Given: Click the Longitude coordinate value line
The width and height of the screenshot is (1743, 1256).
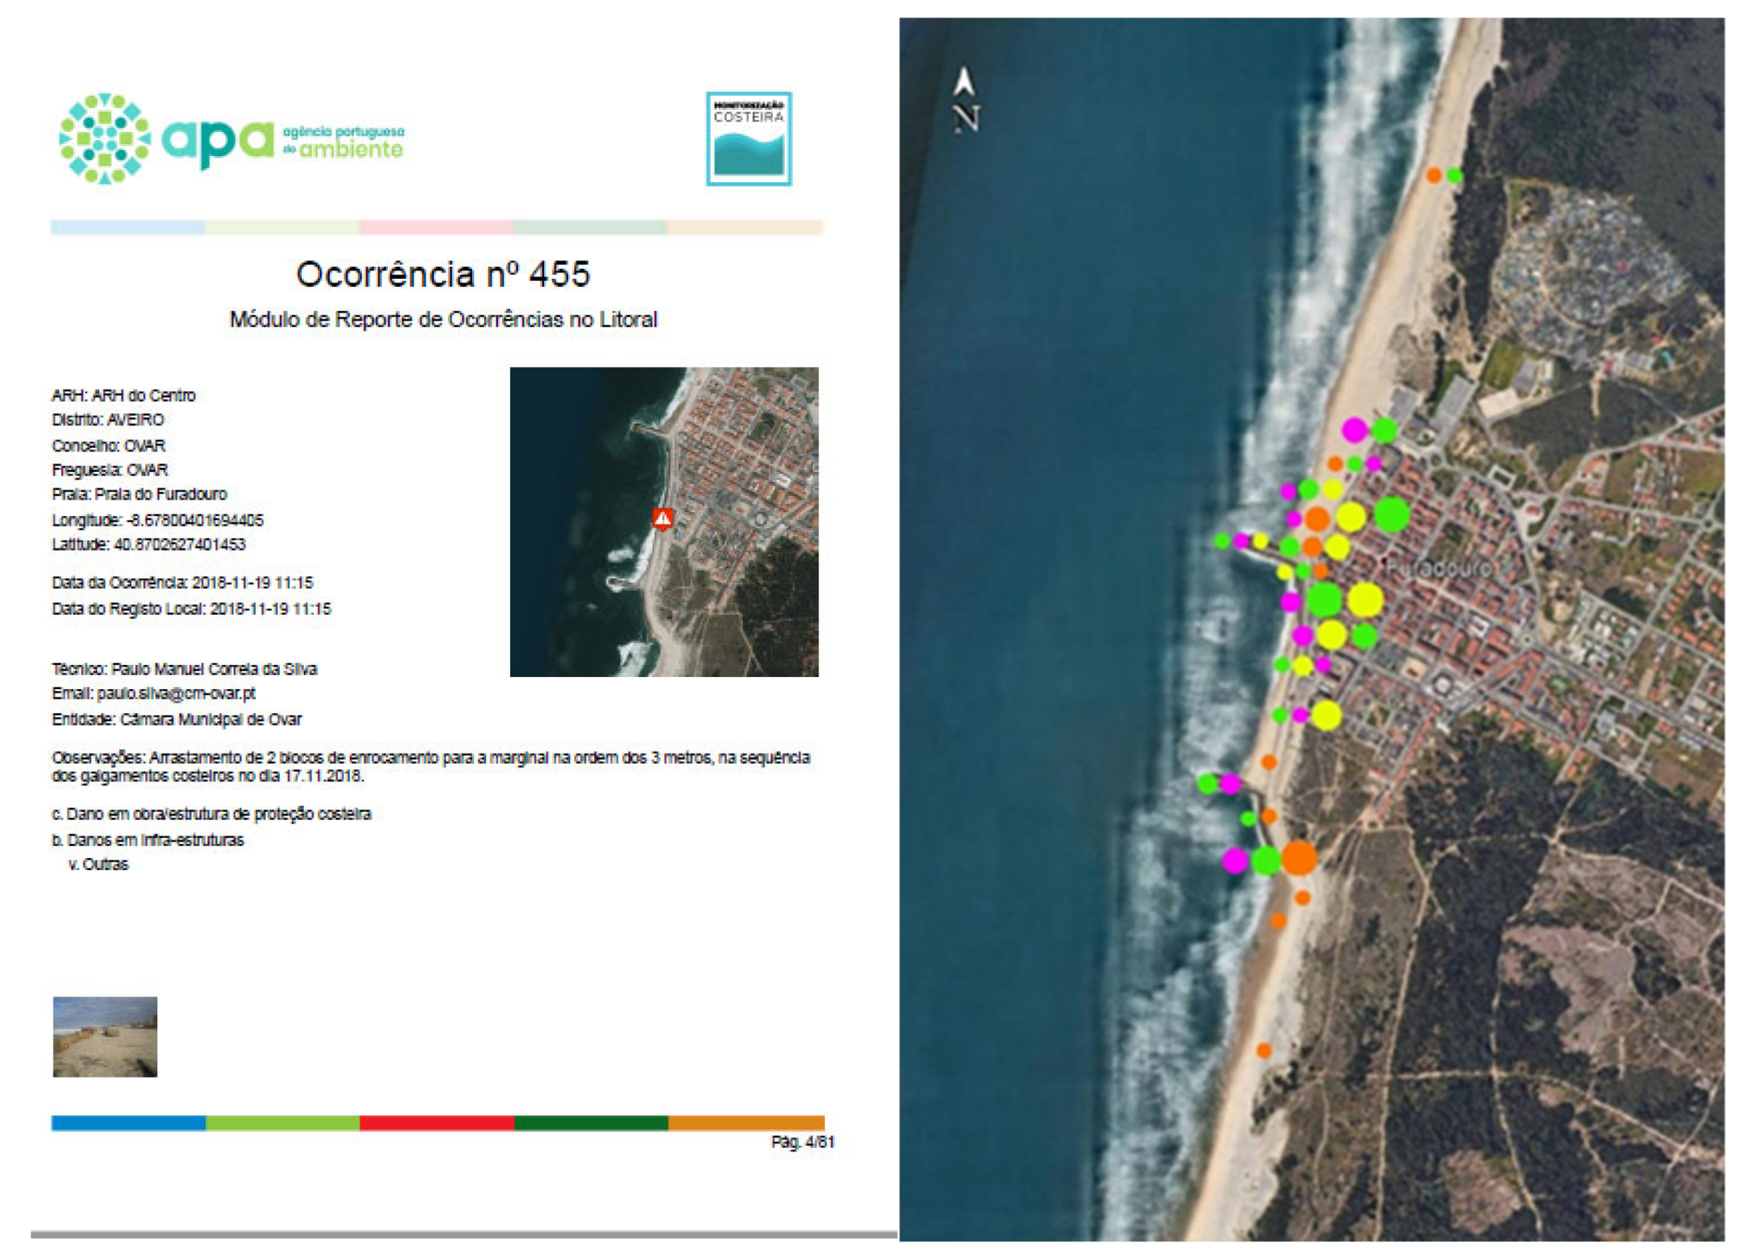Looking at the screenshot, I should point(157,520).
